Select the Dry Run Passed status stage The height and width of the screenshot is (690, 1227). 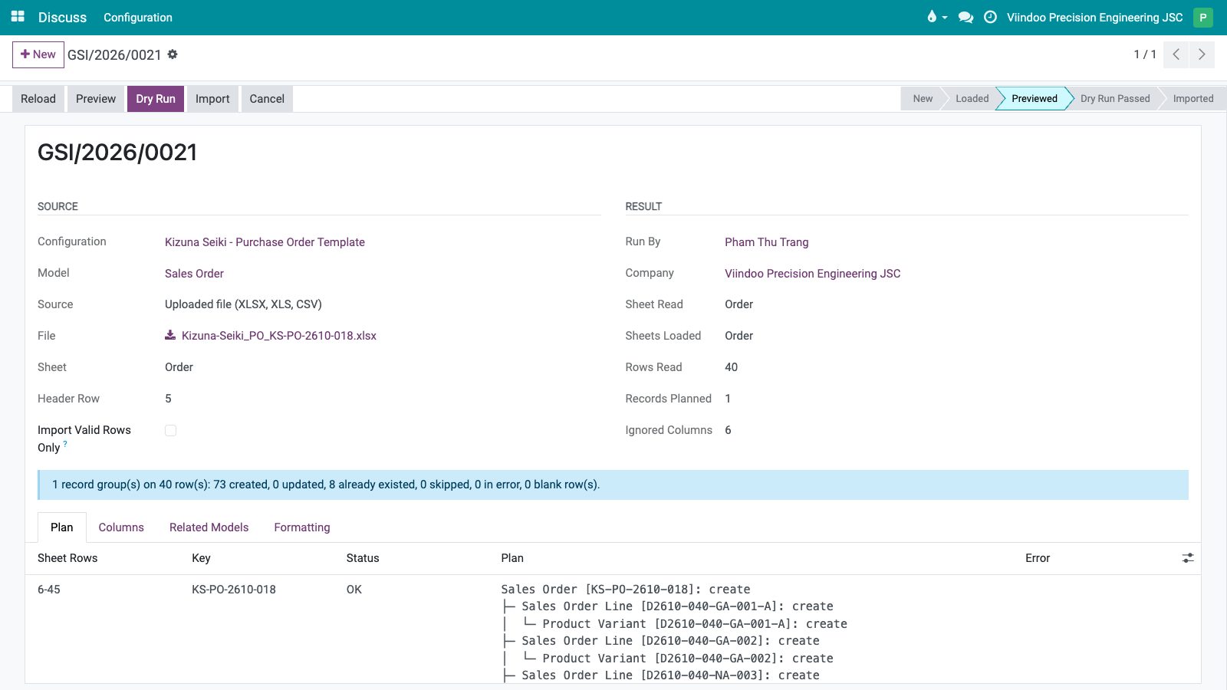1115,99
